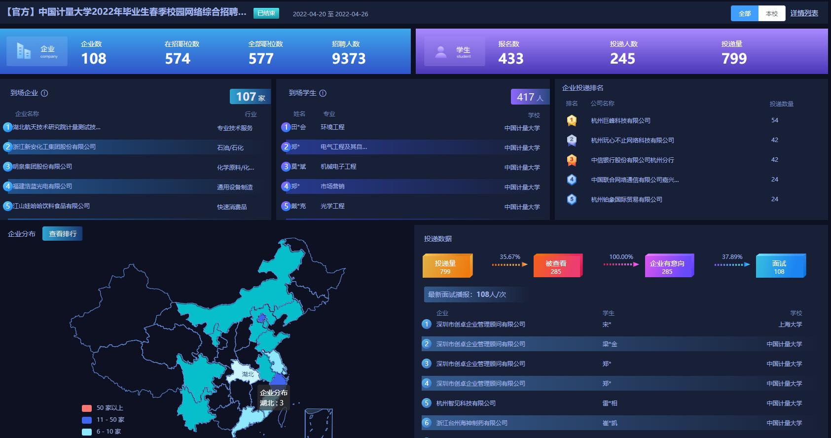Click the bronze rank 3 medal icon
The image size is (831, 438).
tap(572, 160)
